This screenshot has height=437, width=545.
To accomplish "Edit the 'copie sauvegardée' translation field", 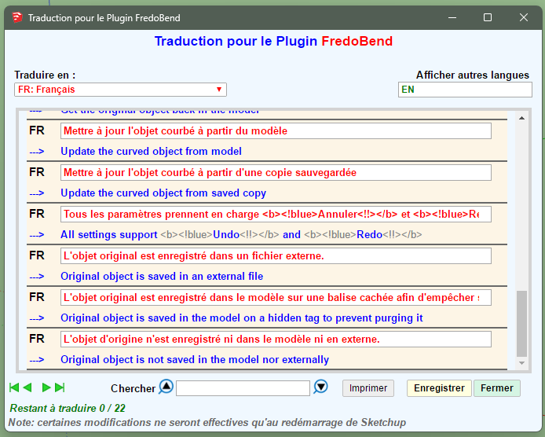I will point(276,172).
